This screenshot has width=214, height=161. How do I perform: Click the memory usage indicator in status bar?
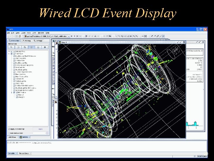point(202,156)
